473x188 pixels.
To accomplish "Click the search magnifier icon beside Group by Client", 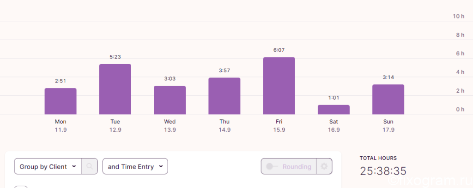I will click(x=89, y=166).
